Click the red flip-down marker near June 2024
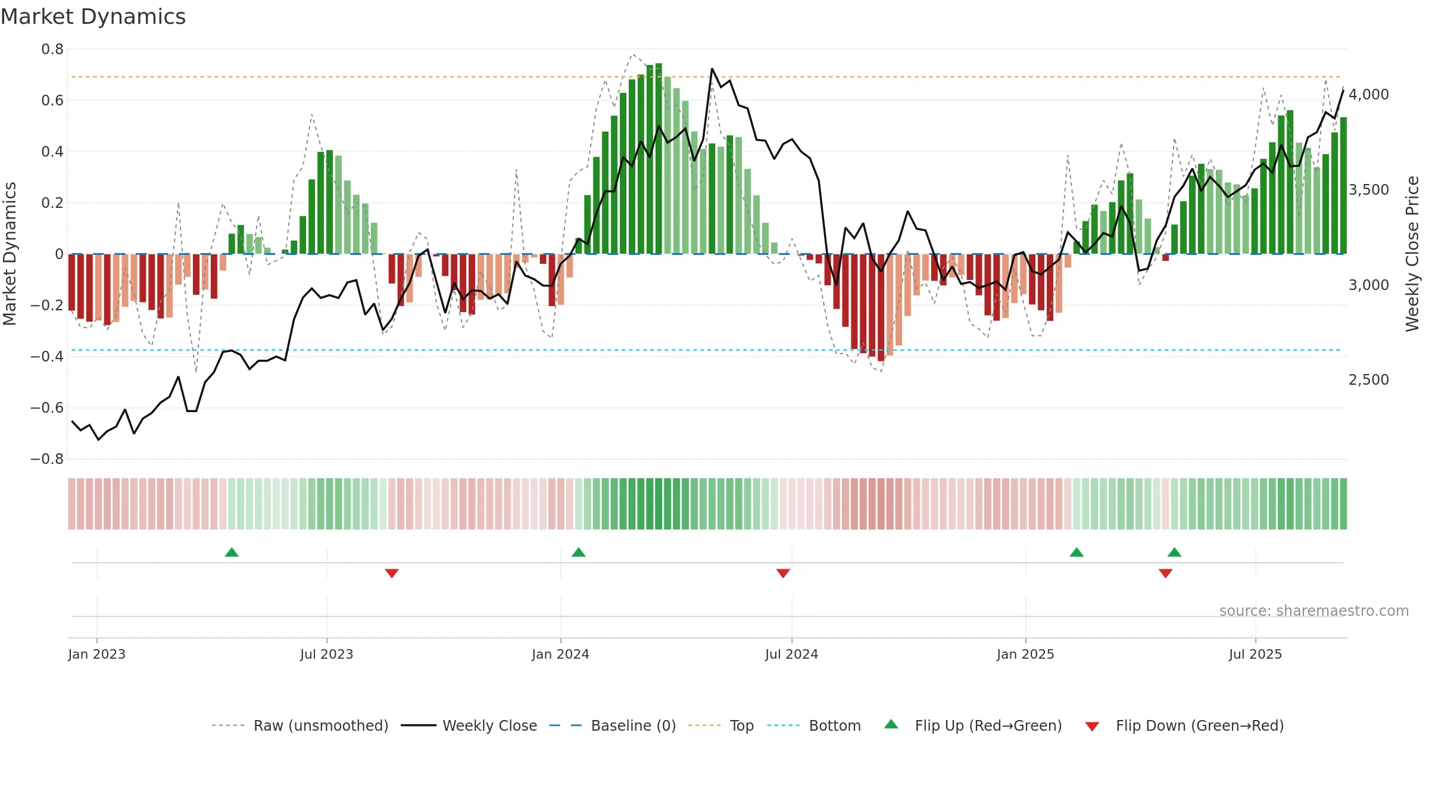Viewport: 1429px width, 804px height. (783, 574)
